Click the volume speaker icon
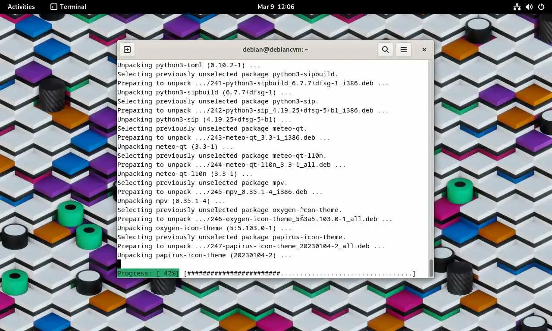 click(529, 7)
